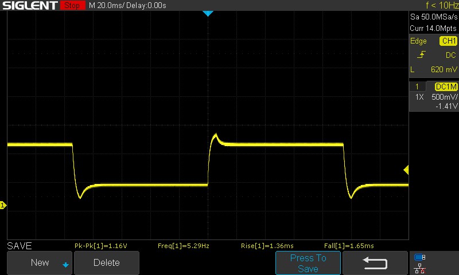The height and width of the screenshot is (275, 459).
Task: Click the yellow trigger level arrow
Action: [x=406, y=170]
